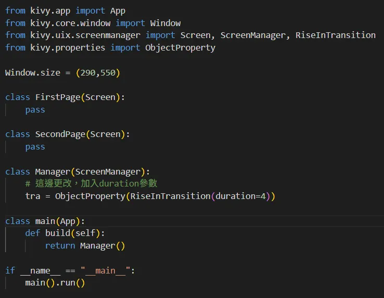
Task: Click 'kivy.core.window' in the second import
Action: 70,23
